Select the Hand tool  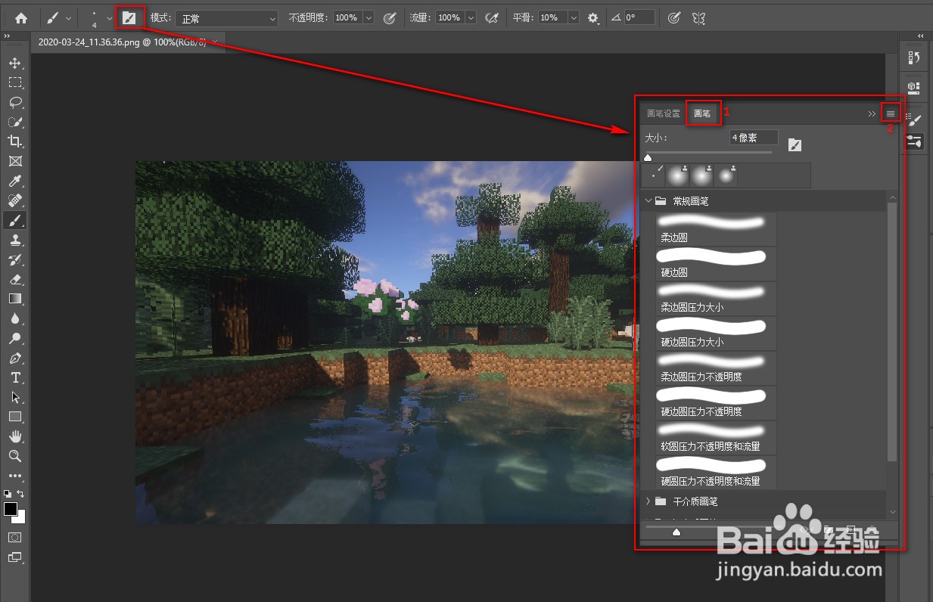[14, 436]
